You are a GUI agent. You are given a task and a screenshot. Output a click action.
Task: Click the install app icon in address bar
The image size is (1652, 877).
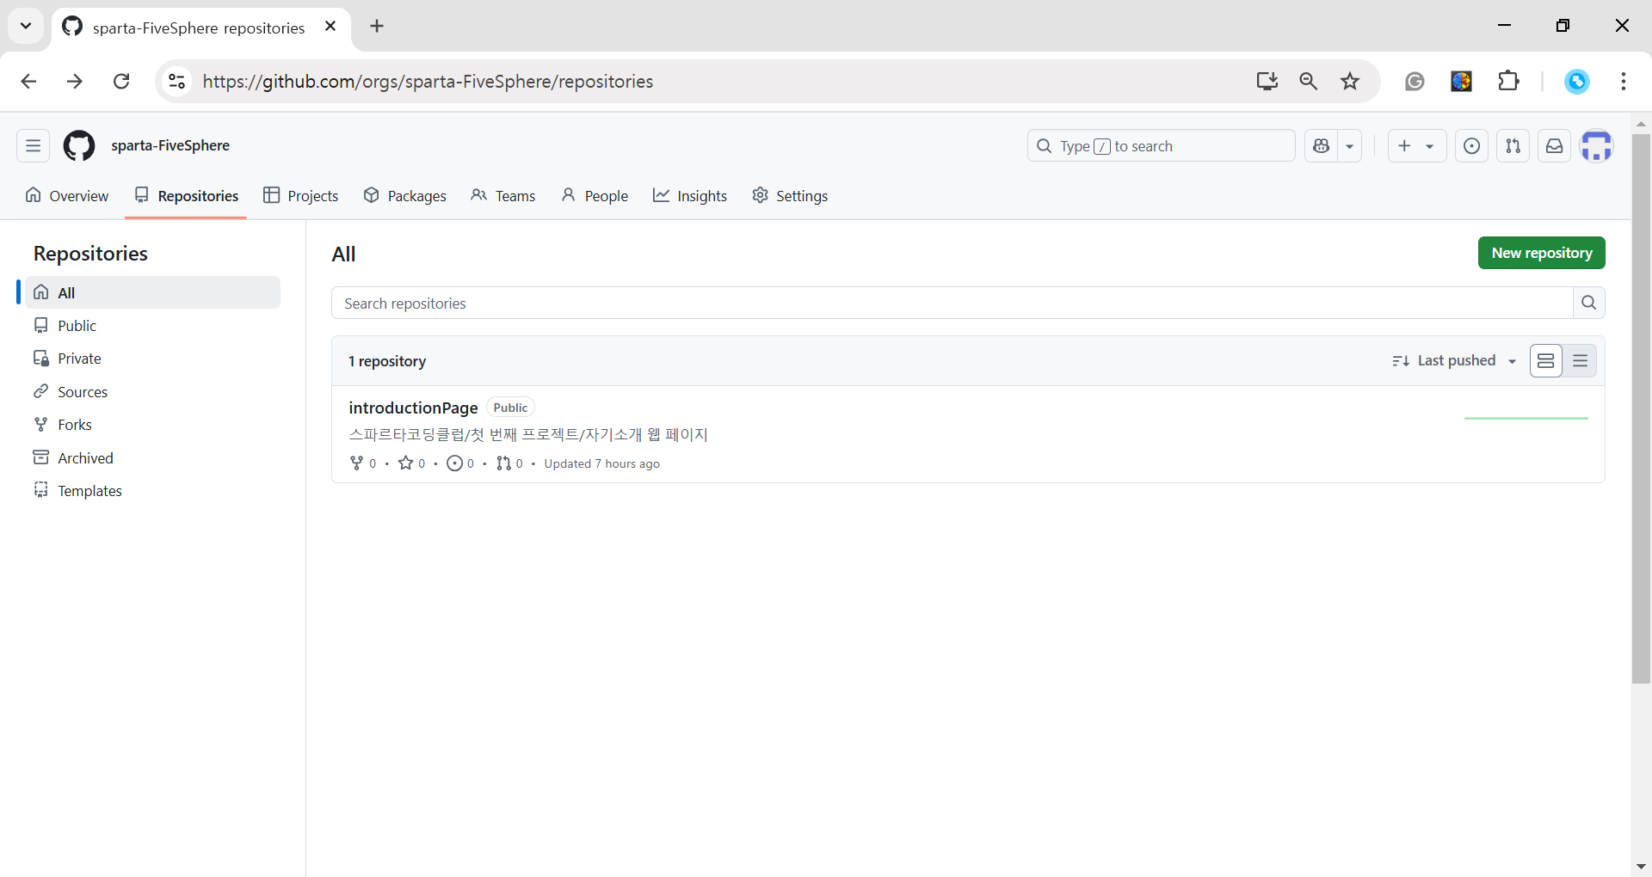[1267, 82]
